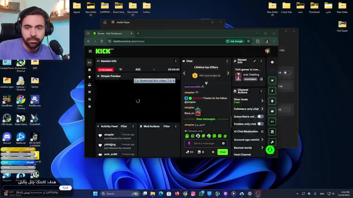Toggle Emotes-only chat switch

(x=260, y=124)
